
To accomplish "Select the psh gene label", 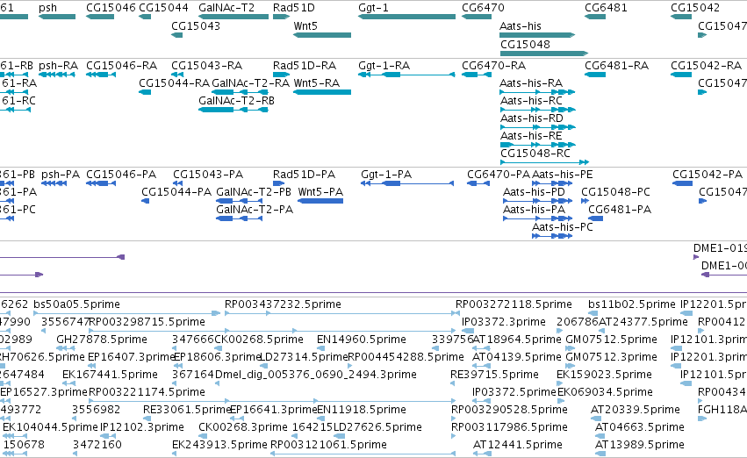I will tap(47, 8).
